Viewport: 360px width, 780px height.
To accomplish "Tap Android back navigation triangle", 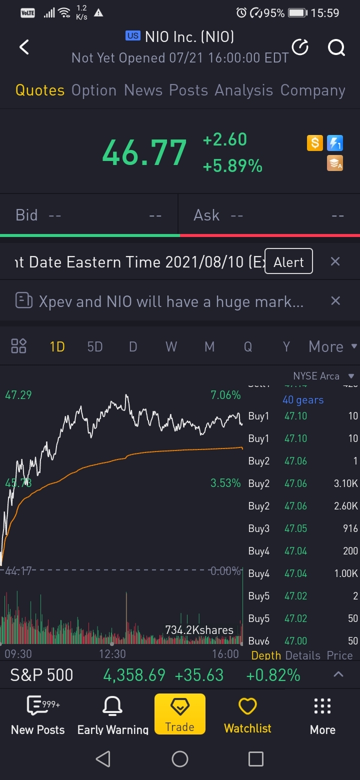I will (x=103, y=759).
